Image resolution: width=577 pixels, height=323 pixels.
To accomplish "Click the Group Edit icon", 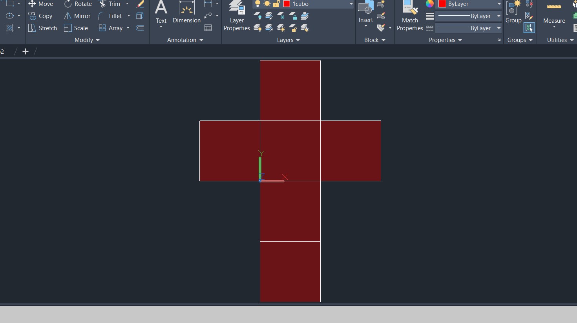I will tap(529, 16).
